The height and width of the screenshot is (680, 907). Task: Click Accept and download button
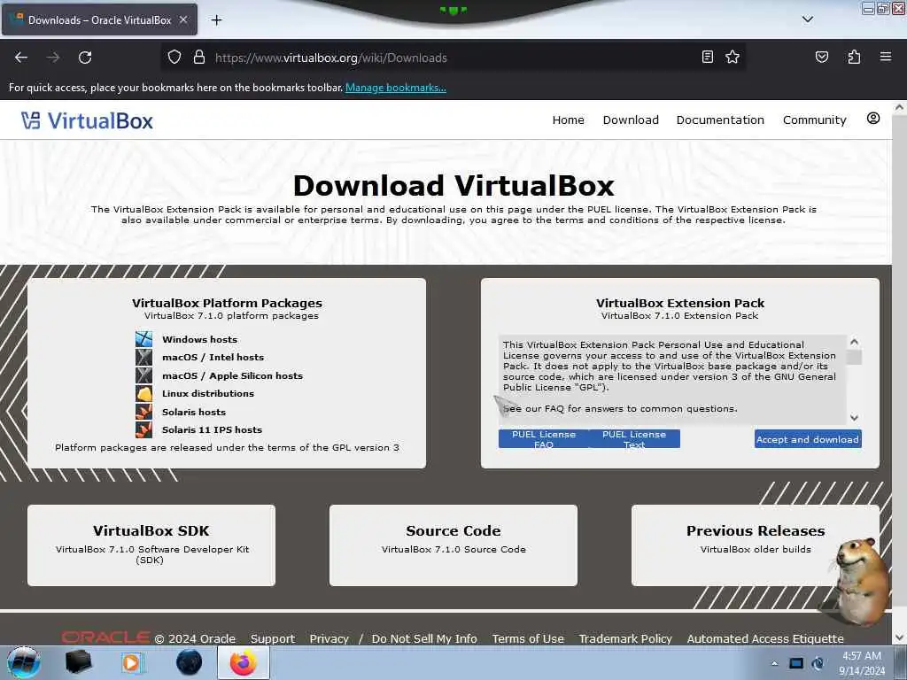point(808,439)
